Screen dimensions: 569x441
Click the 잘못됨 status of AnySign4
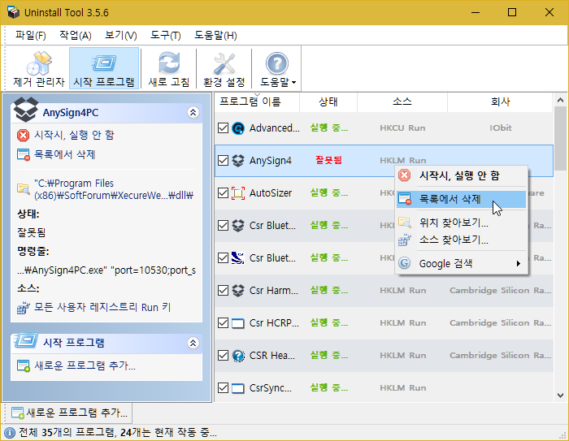[x=328, y=160]
